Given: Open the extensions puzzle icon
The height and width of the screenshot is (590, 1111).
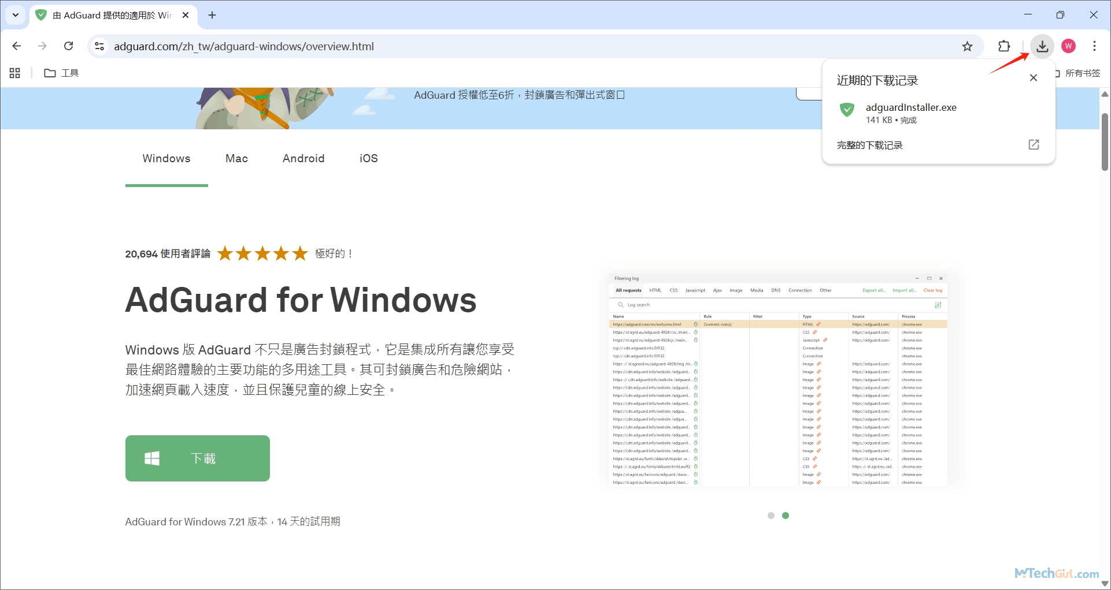Looking at the screenshot, I should 1004,46.
